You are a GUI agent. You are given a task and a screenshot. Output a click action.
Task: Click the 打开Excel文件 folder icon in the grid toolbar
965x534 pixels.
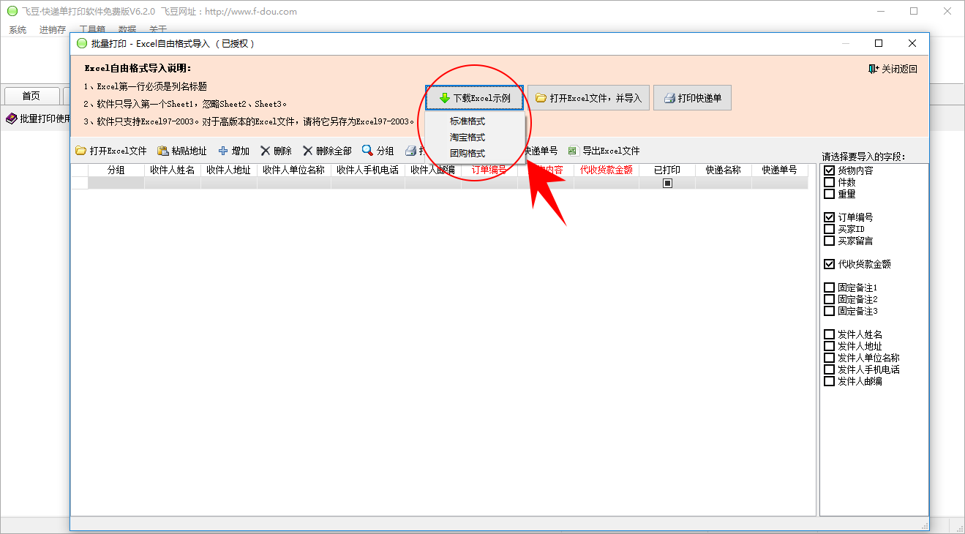pyautogui.click(x=80, y=151)
